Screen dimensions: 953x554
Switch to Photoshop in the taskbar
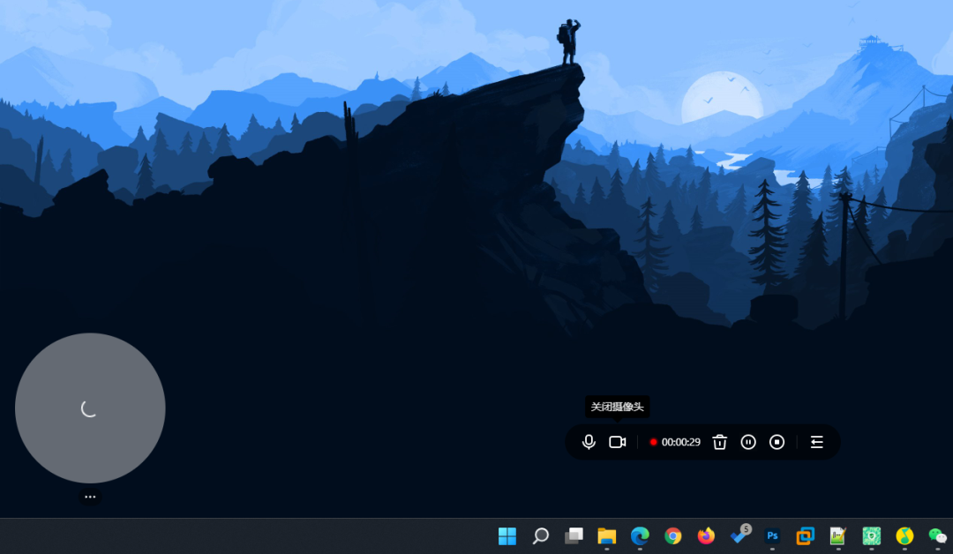tap(772, 535)
